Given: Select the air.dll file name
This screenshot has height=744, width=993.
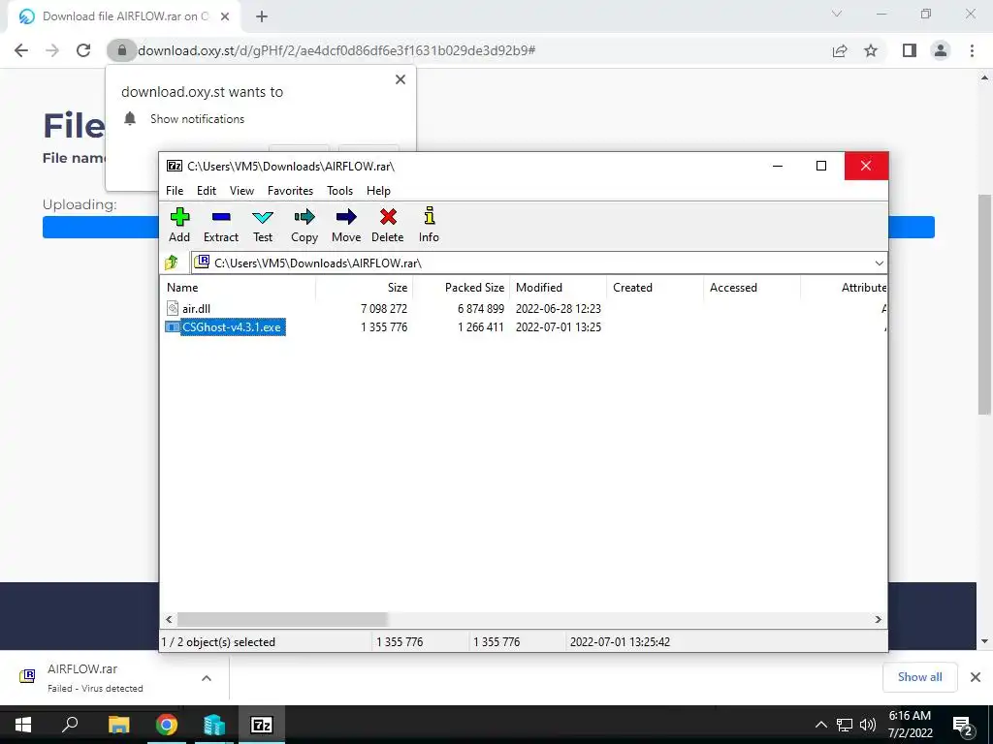Looking at the screenshot, I should coord(196,309).
